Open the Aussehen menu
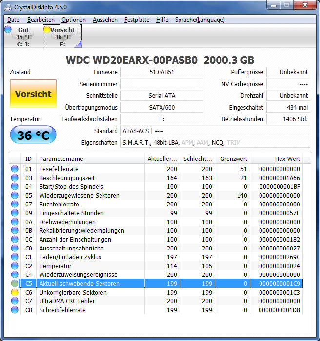Viewport: 320px width, 341px height. pos(105,20)
